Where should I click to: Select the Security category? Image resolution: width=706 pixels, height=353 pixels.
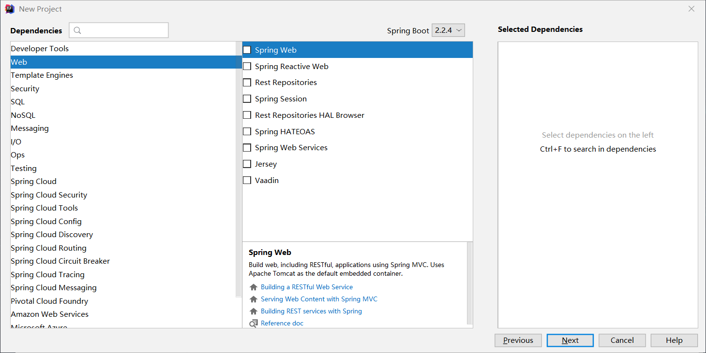pos(25,89)
